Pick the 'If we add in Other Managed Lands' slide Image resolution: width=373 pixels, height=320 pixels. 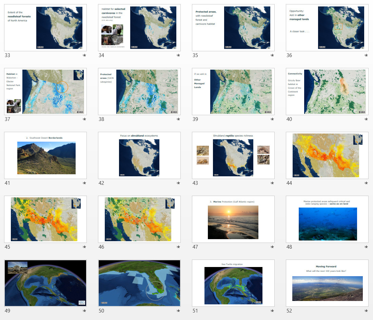click(233, 91)
